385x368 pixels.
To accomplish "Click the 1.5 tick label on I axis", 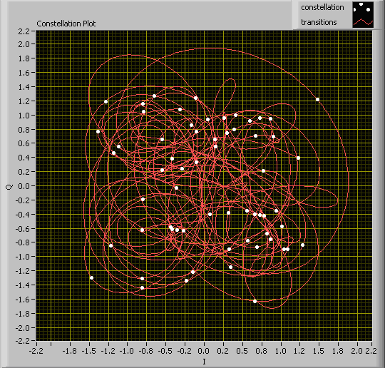I will (319, 351).
